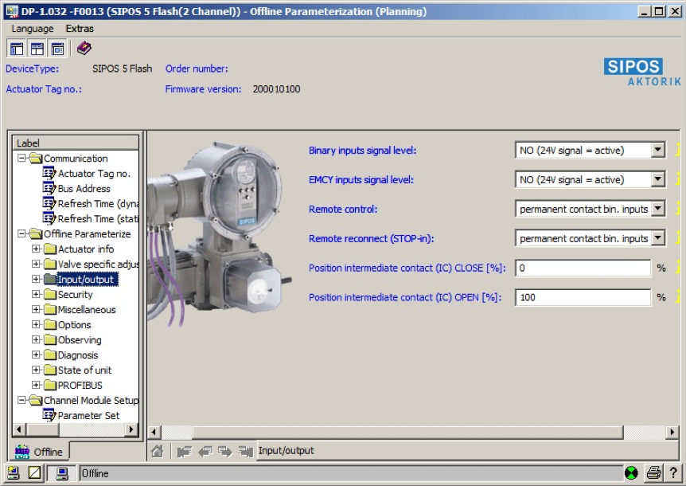Screen dimensions: 686x486
Task: Collapse the Channel Module Setup node
Action: [21, 400]
